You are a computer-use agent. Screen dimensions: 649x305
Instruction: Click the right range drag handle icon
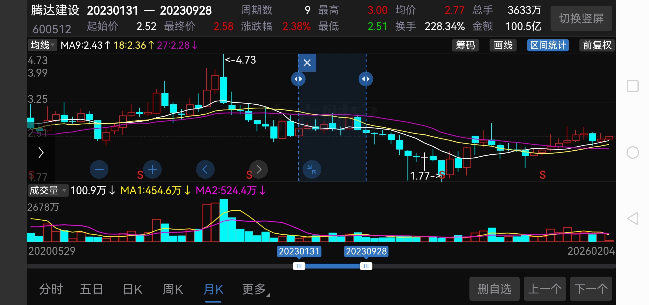(366, 79)
